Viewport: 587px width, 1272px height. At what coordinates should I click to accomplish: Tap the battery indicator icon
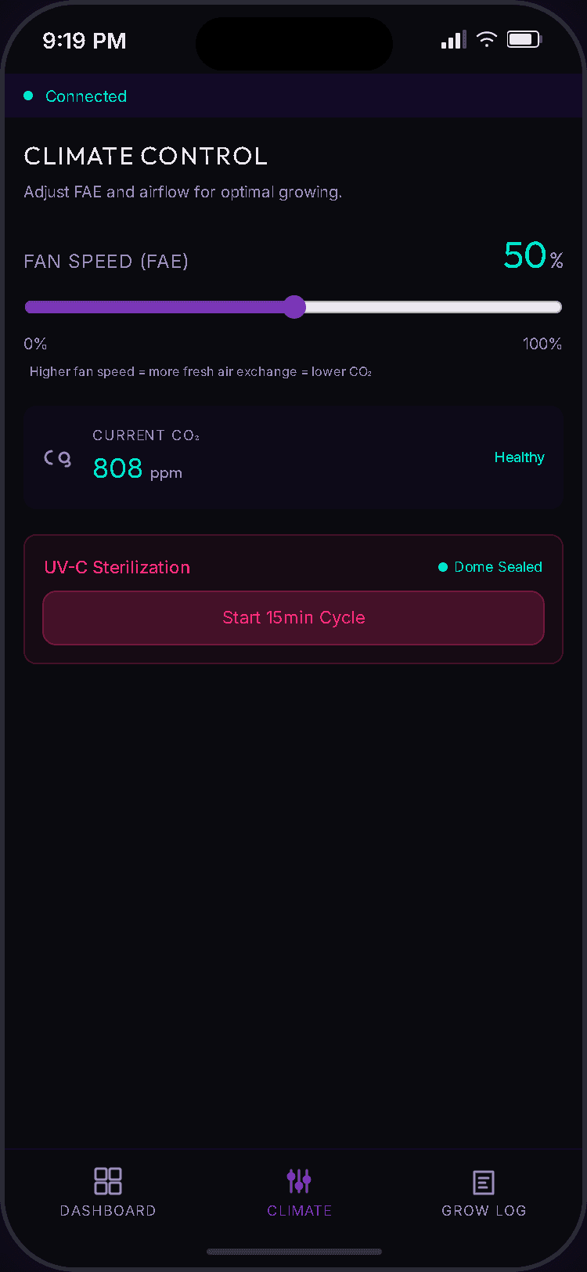tap(523, 38)
